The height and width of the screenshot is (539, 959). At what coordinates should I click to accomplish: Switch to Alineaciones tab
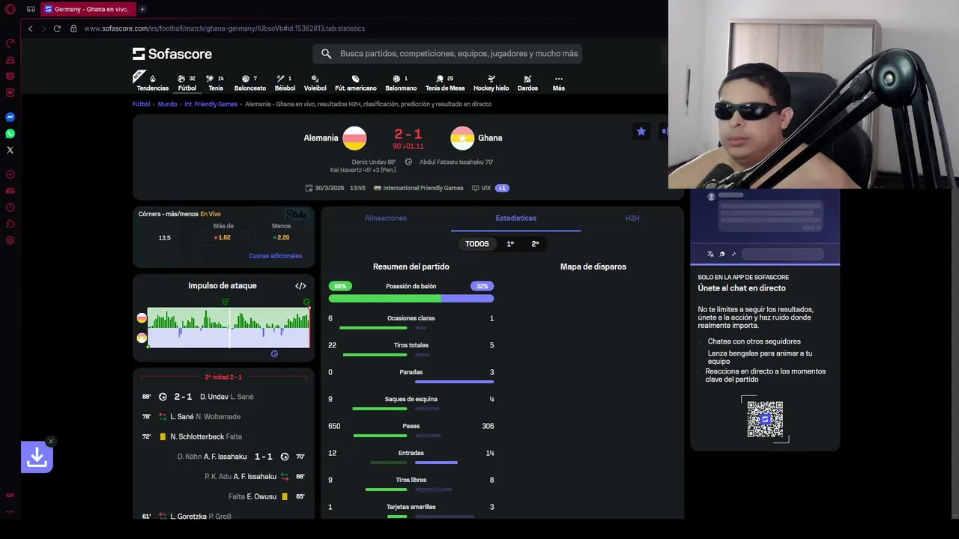386,218
